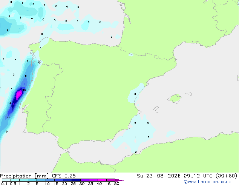Click the map value 3 in the Atlantic
This screenshot has height=185, width=239.
pos(7,30)
